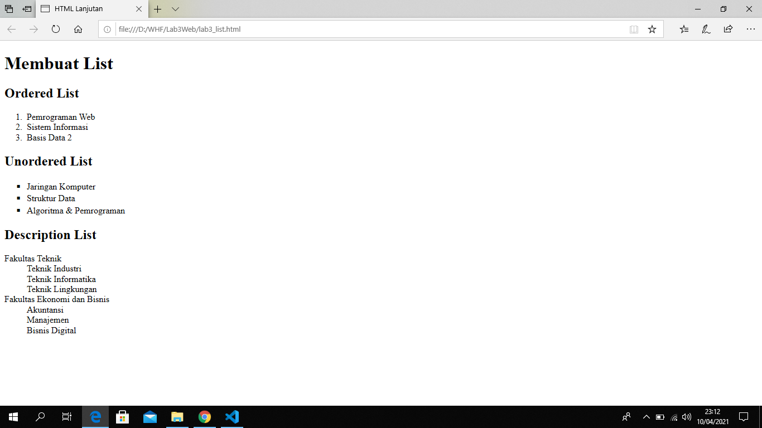Image resolution: width=762 pixels, height=428 pixels.
Task: Open Settings and more menu
Action: (x=750, y=30)
